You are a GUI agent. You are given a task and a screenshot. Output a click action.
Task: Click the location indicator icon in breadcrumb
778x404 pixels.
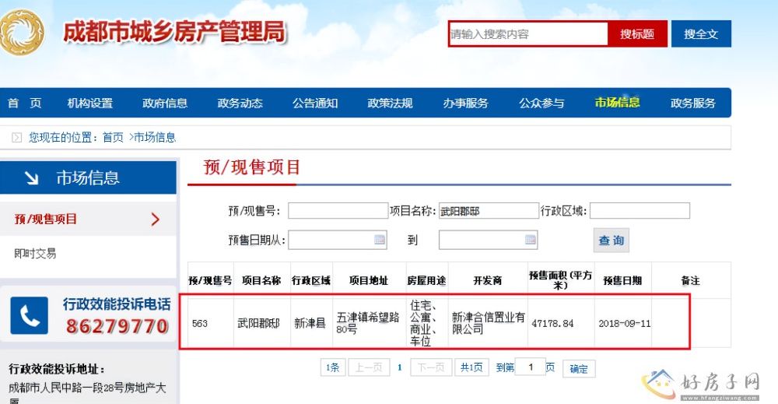coord(16,138)
